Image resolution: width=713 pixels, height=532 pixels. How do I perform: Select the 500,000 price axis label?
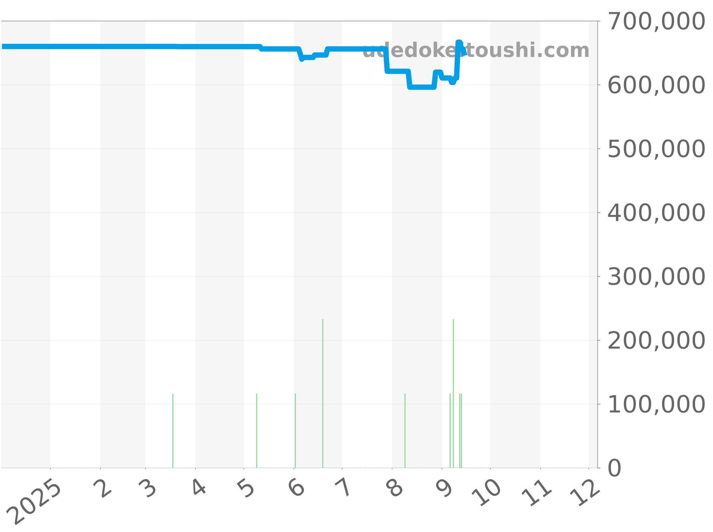656,150
